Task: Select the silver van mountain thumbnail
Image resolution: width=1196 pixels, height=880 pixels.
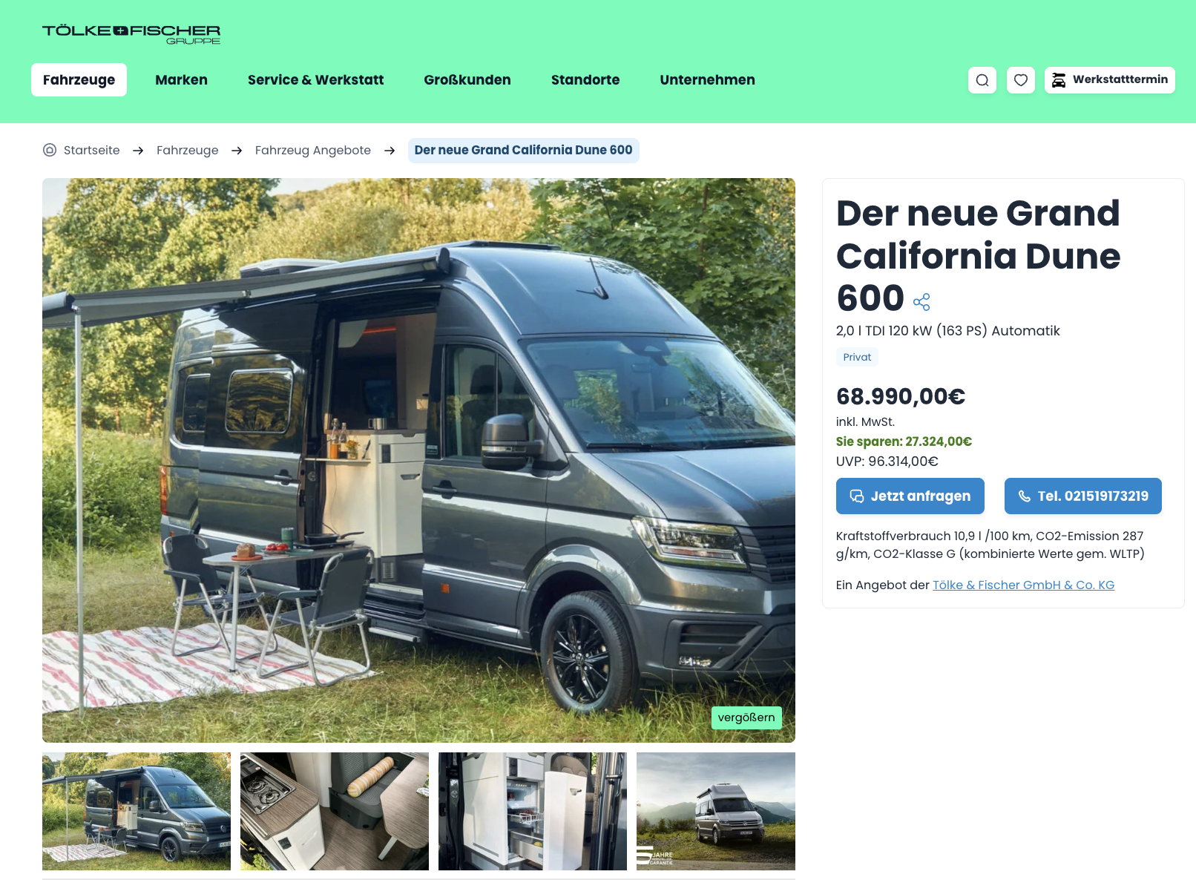Action: pyautogui.click(x=716, y=811)
